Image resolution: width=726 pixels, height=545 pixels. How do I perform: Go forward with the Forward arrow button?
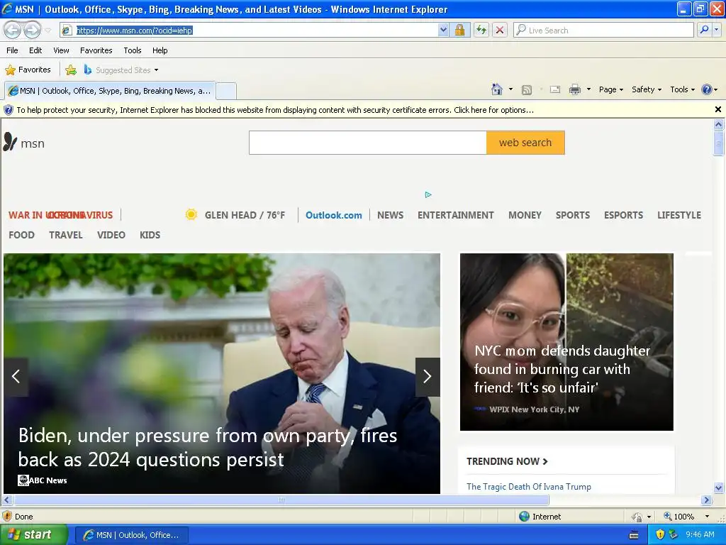32,30
